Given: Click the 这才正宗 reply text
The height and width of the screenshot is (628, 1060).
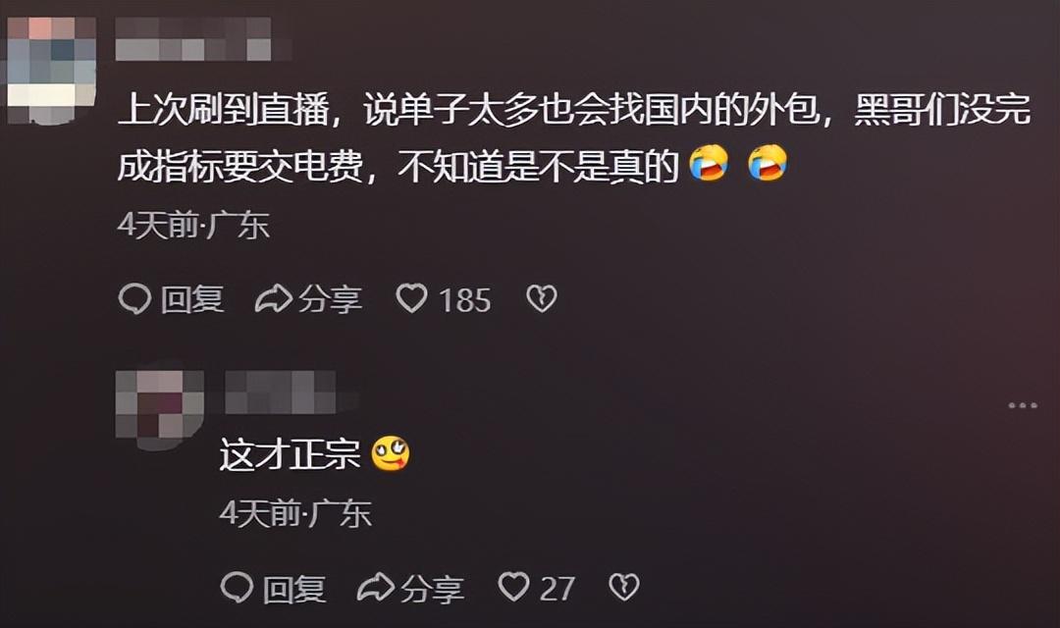Looking at the screenshot, I should [x=290, y=453].
